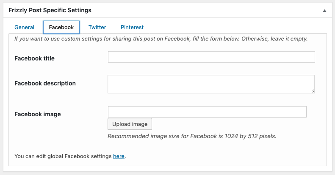Click the Upload image button

tap(130, 124)
